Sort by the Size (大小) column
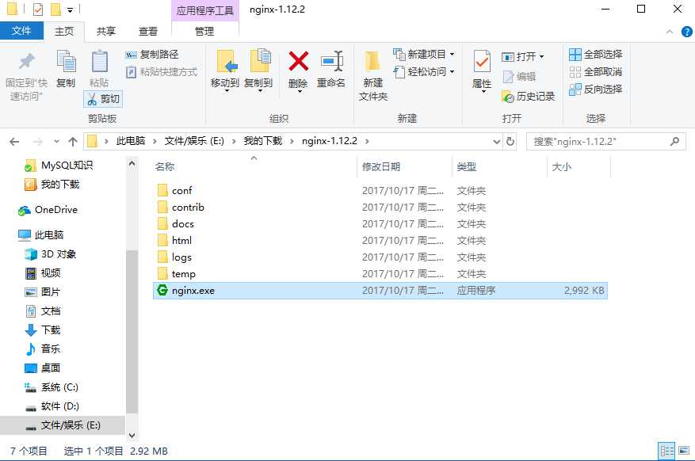This screenshot has height=461, width=695. [562, 167]
